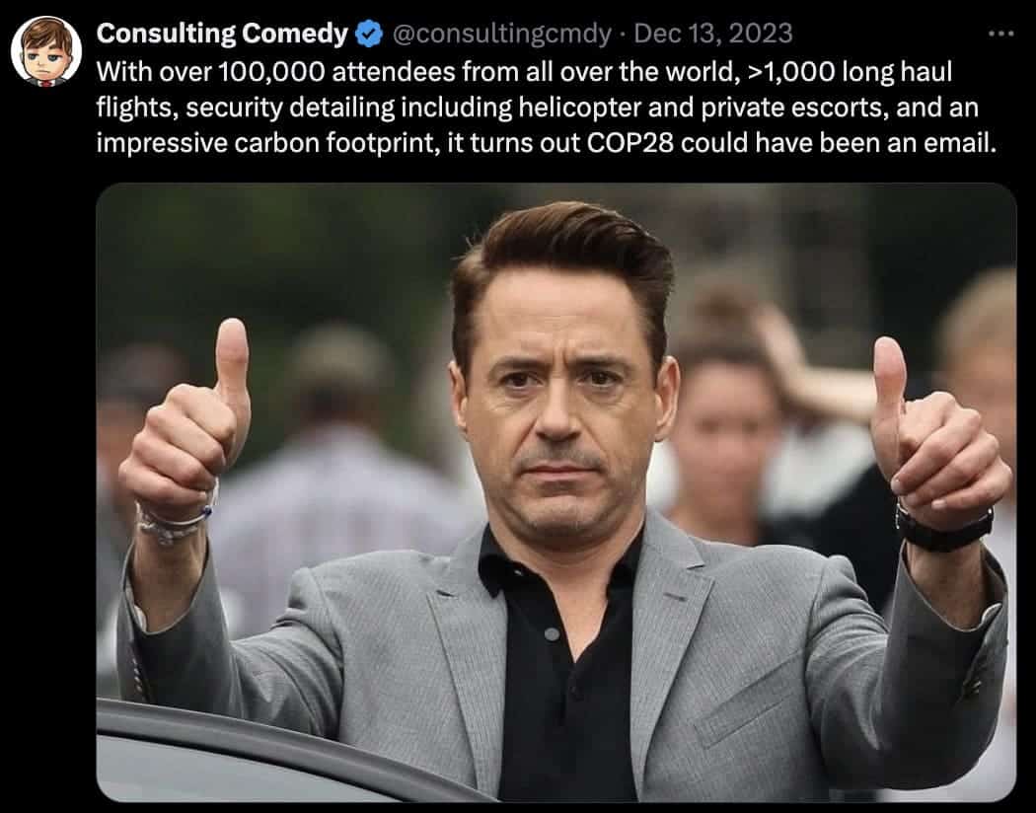The height and width of the screenshot is (813, 1036).
Task: Click the blue verified badge
Action: [x=369, y=34]
